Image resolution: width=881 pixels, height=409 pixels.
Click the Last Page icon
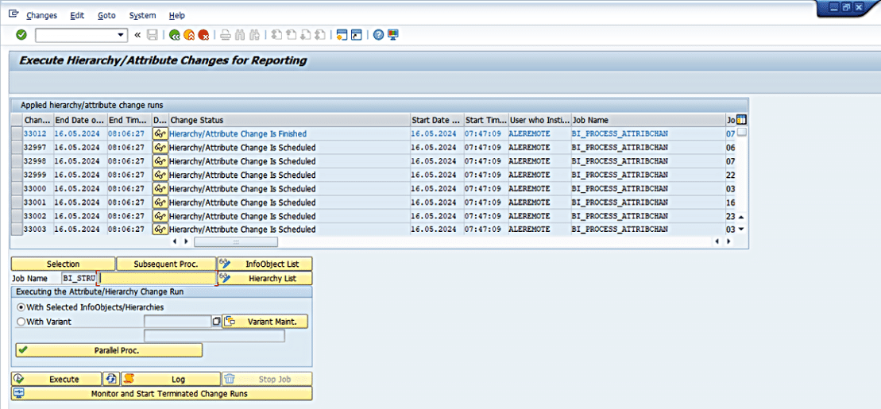coord(320,36)
